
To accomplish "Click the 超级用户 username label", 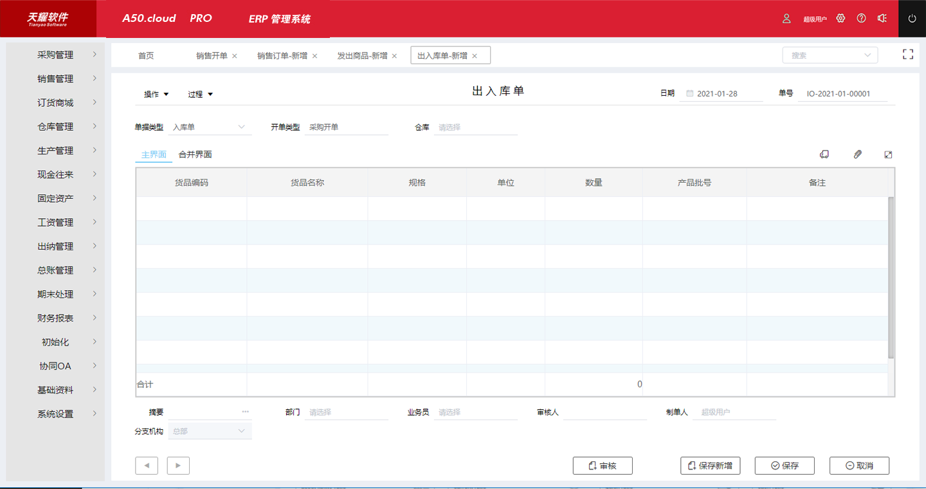I will pos(815,19).
